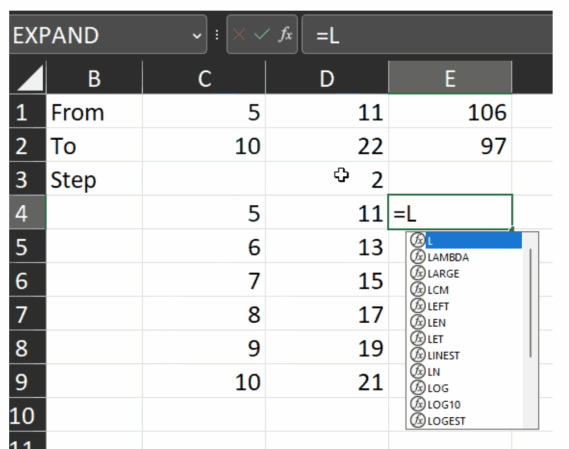Select LOG10 in the function list
This screenshot has height=449, width=569.
pos(443,404)
